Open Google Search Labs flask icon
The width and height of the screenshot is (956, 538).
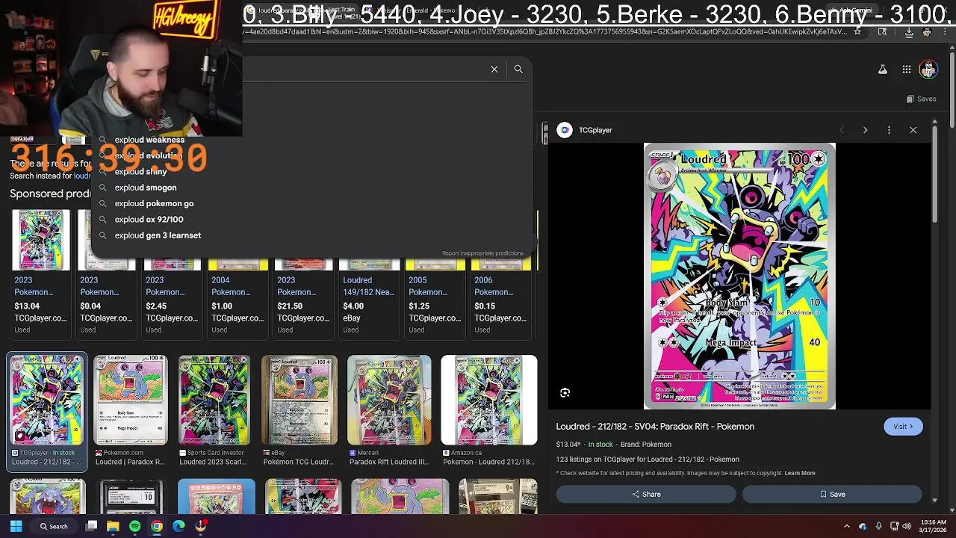click(883, 69)
